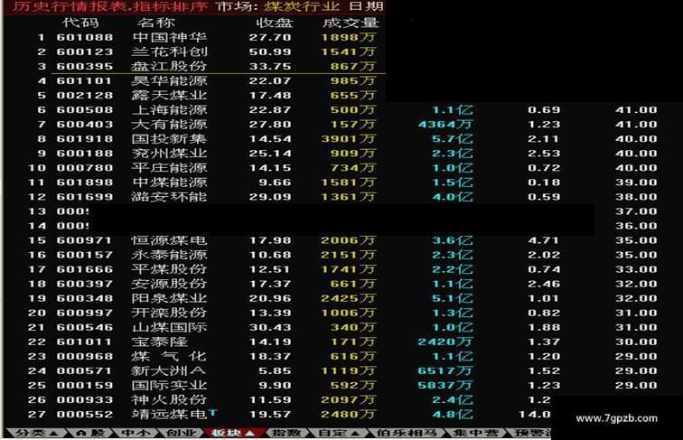Select stock 神火股份

tap(169, 399)
